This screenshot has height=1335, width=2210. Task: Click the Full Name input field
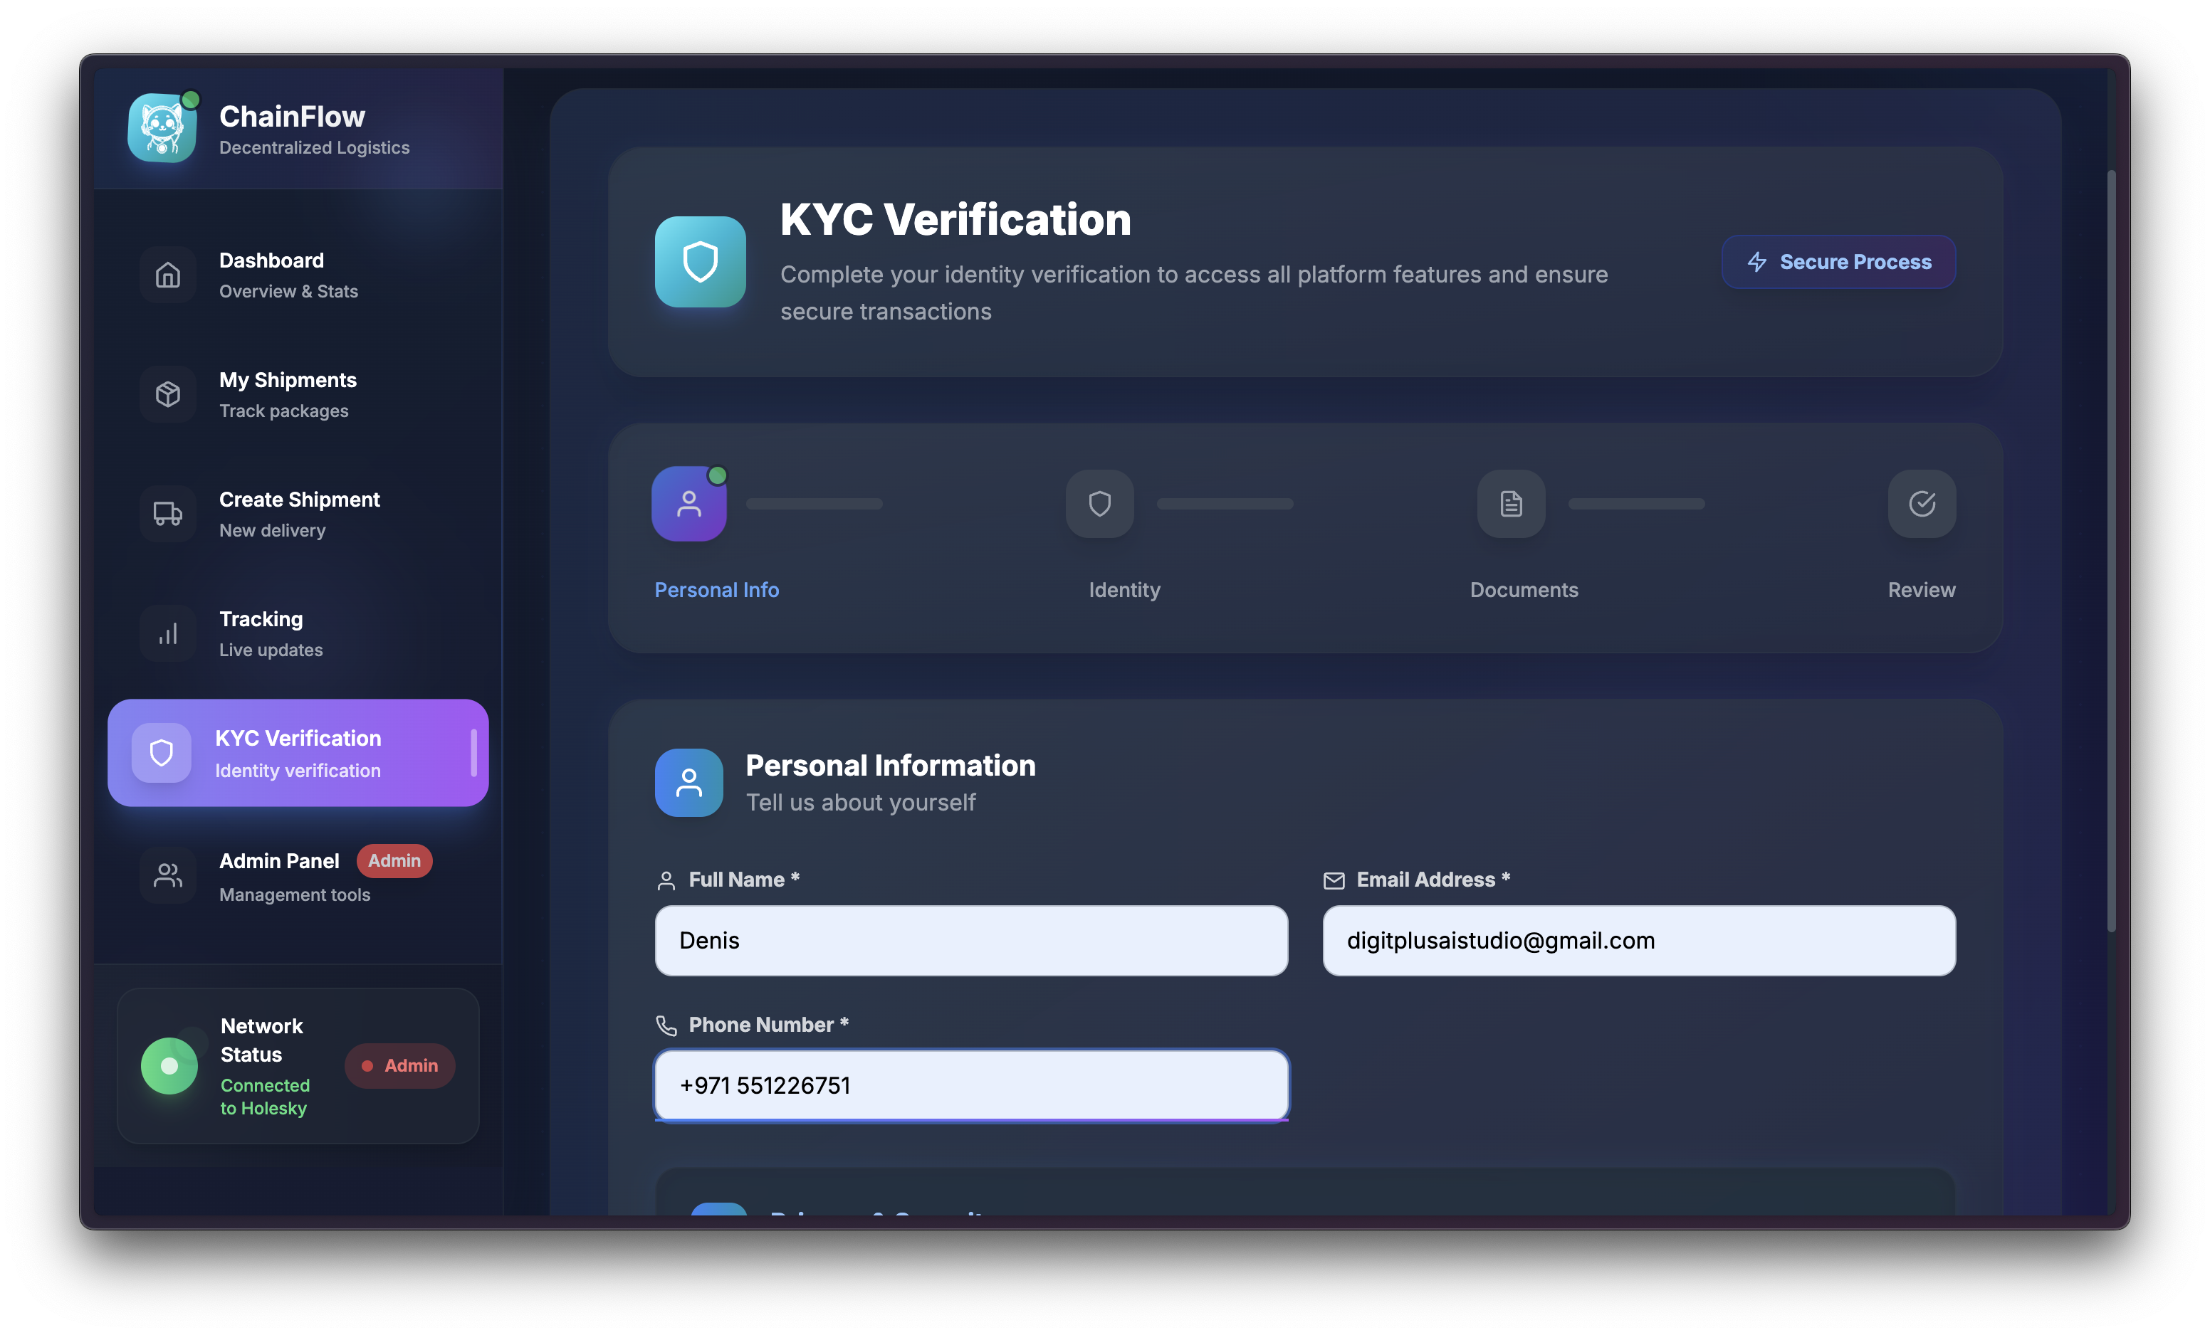point(971,941)
